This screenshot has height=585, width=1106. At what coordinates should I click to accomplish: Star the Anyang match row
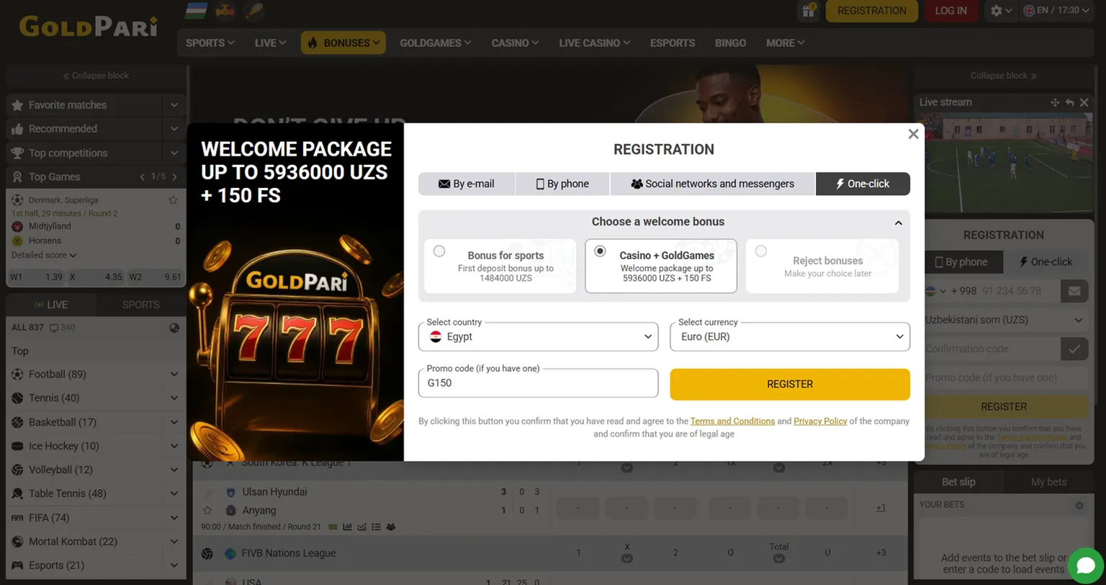208,510
